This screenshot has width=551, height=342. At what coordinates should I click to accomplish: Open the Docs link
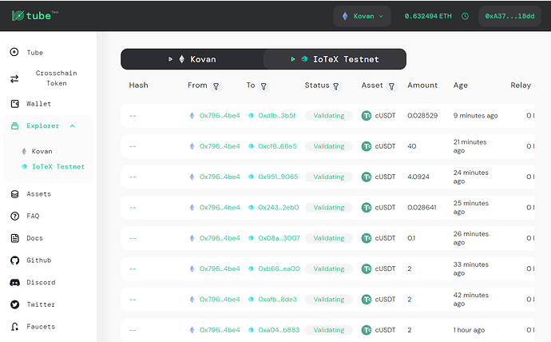tap(35, 238)
